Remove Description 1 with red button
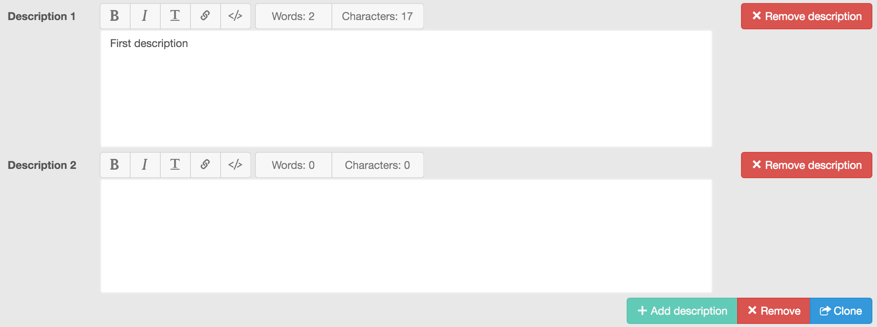This screenshot has width=877, height=327. pyautogui.click(x=806, y=16)
